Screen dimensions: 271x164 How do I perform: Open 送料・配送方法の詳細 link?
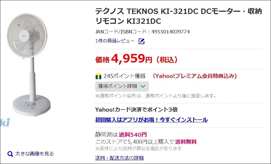click(x=119, y=158)
